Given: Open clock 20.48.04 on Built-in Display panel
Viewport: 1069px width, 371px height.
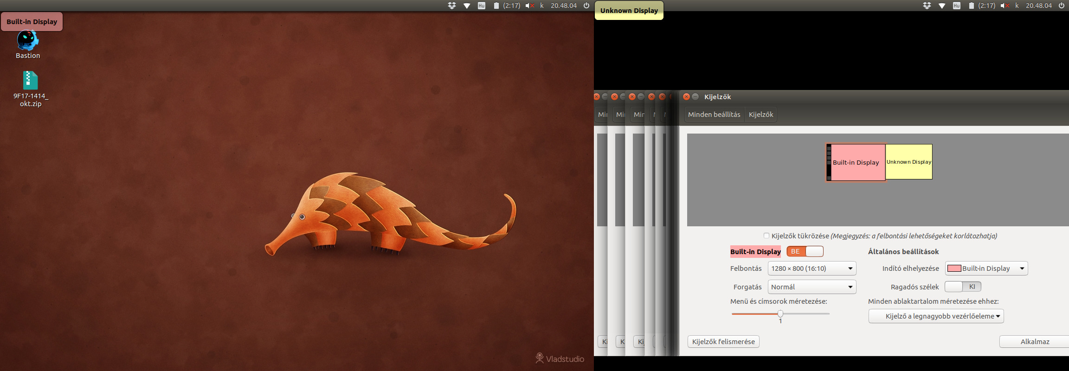Looking at the screenshot, I should [x=564, y=6].
